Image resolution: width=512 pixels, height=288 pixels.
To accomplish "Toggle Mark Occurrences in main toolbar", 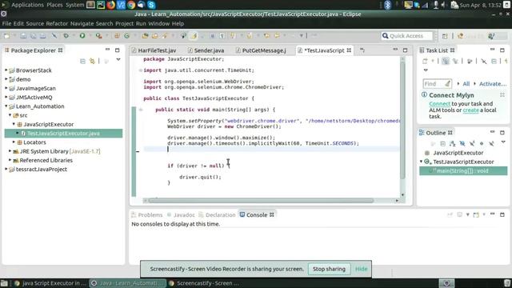I will tap(194, 35).
